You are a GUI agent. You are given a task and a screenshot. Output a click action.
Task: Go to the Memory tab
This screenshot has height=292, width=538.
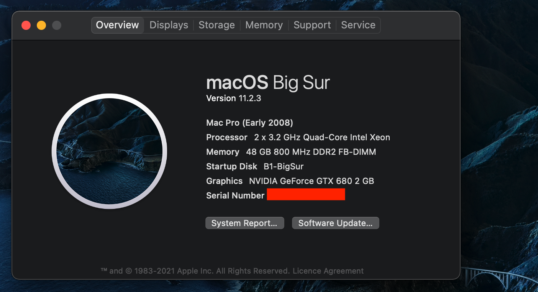[x=264, y=25]
